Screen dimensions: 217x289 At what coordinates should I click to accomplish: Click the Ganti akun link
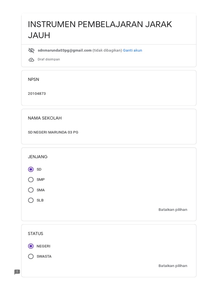click(133, 51)
